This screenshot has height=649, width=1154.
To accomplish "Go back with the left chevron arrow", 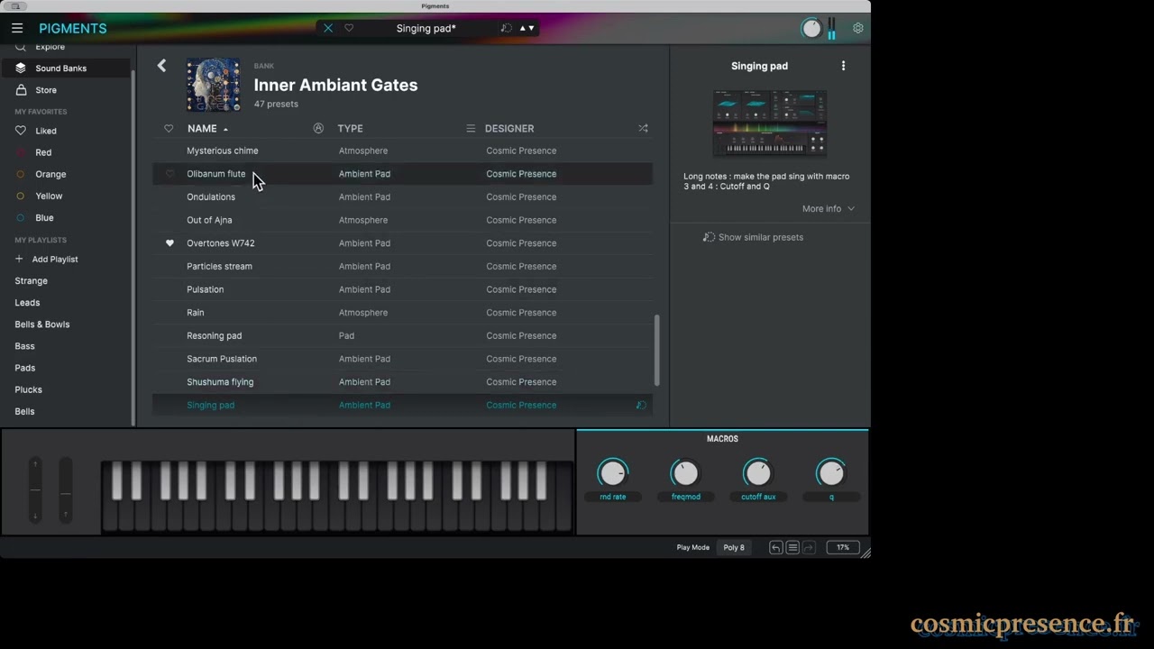I will click(x=161, y=65).
